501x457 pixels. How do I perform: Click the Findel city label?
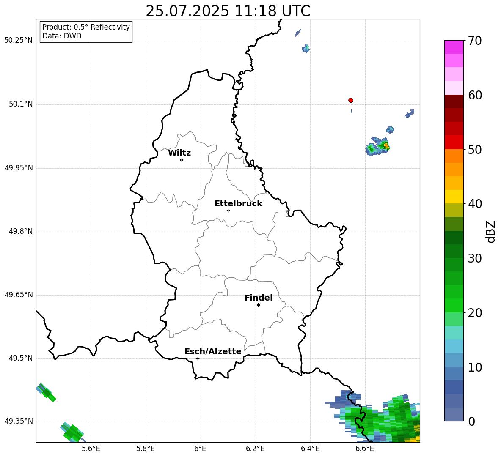(x=259, y=298)
